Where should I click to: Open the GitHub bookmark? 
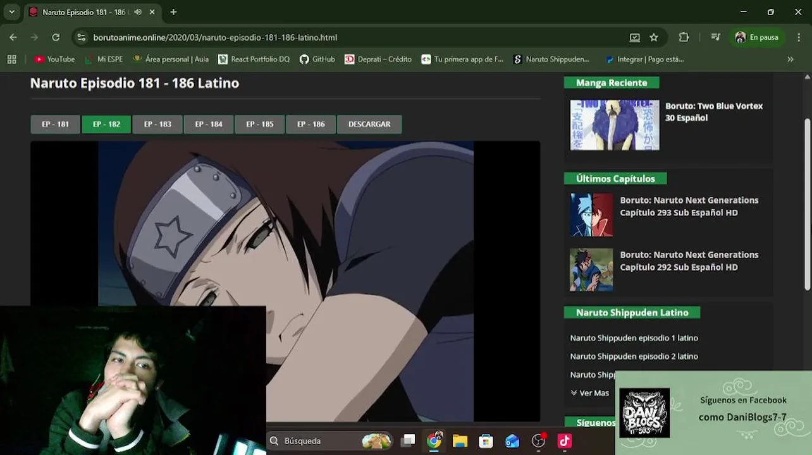click(x=317, y=59)
